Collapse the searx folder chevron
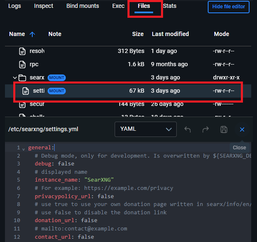Image resolution: width=257 pixels, height=242 pixels. pyautogui.click(x=15, y=78)
